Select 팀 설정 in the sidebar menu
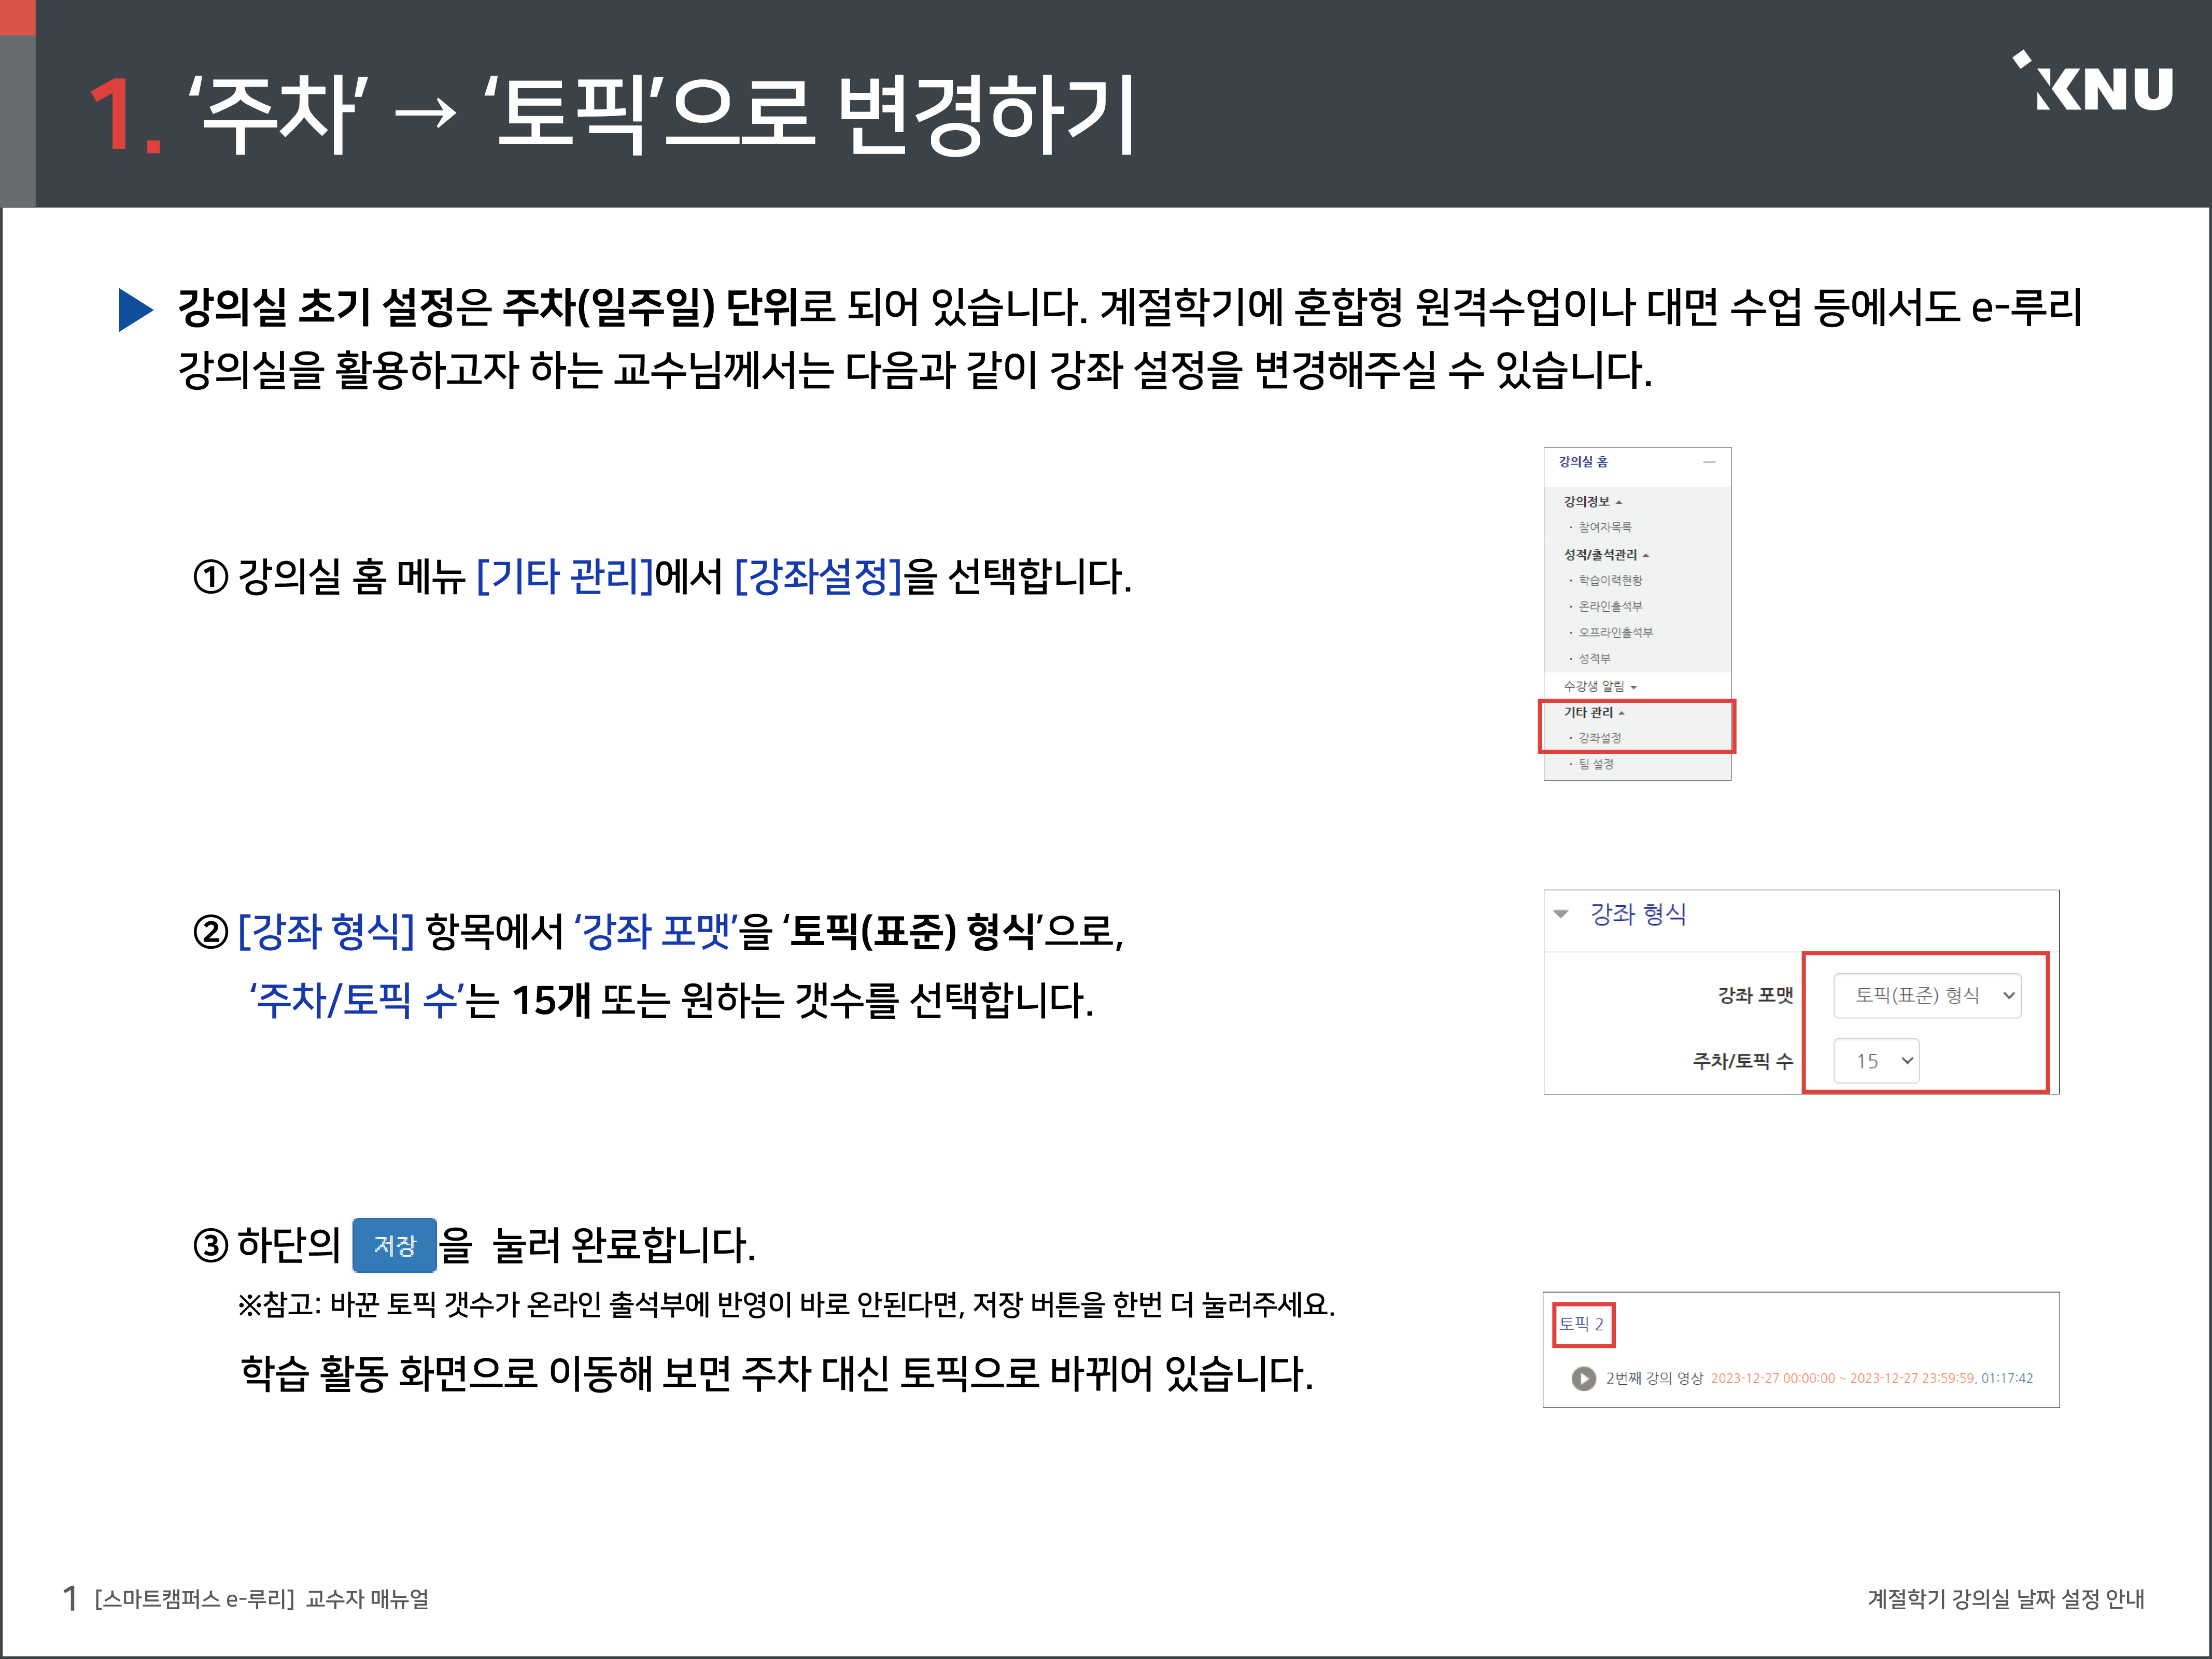2212x1659 pixels. [1596, 764]
